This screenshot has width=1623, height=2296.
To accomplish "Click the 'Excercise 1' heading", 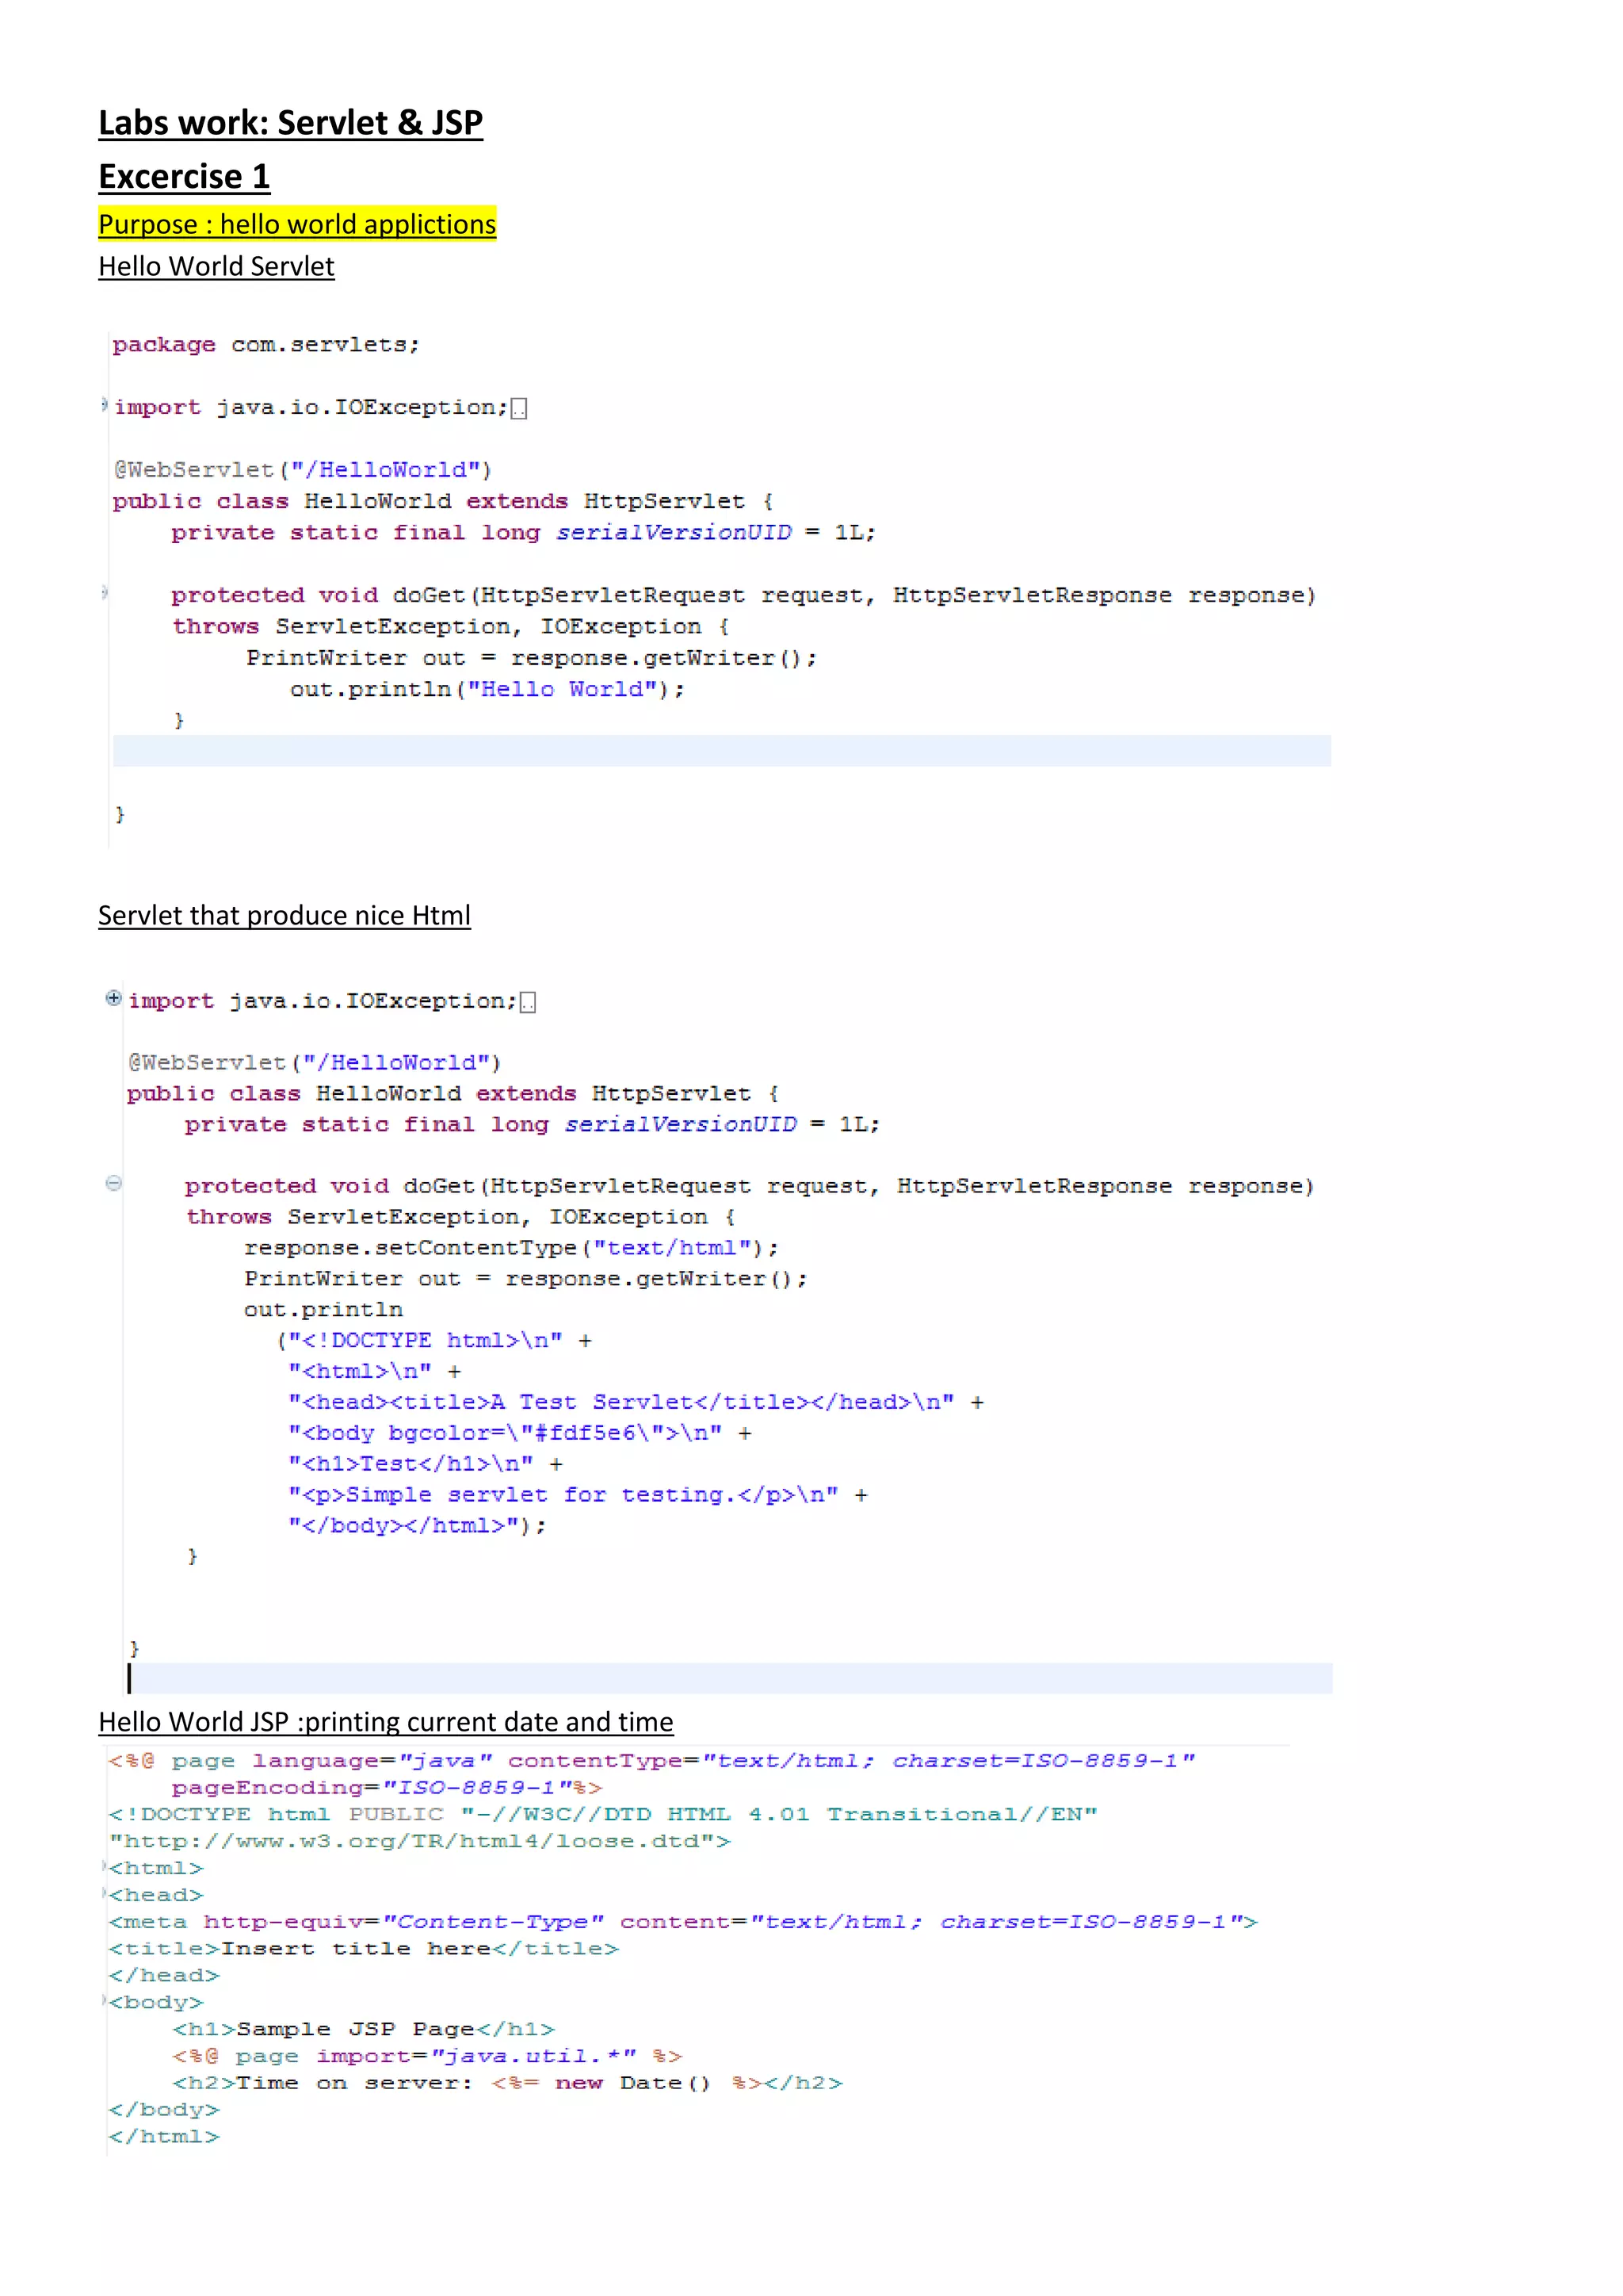I will click(184, 176).
